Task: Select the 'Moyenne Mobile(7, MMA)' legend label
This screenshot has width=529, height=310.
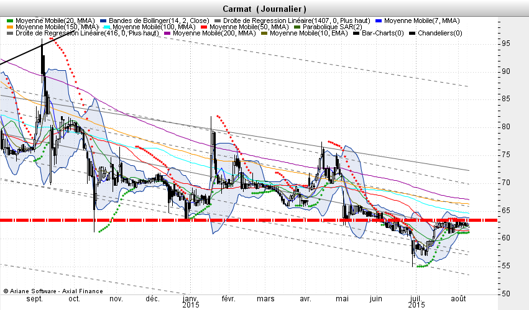Action: [x=421, y=21]
